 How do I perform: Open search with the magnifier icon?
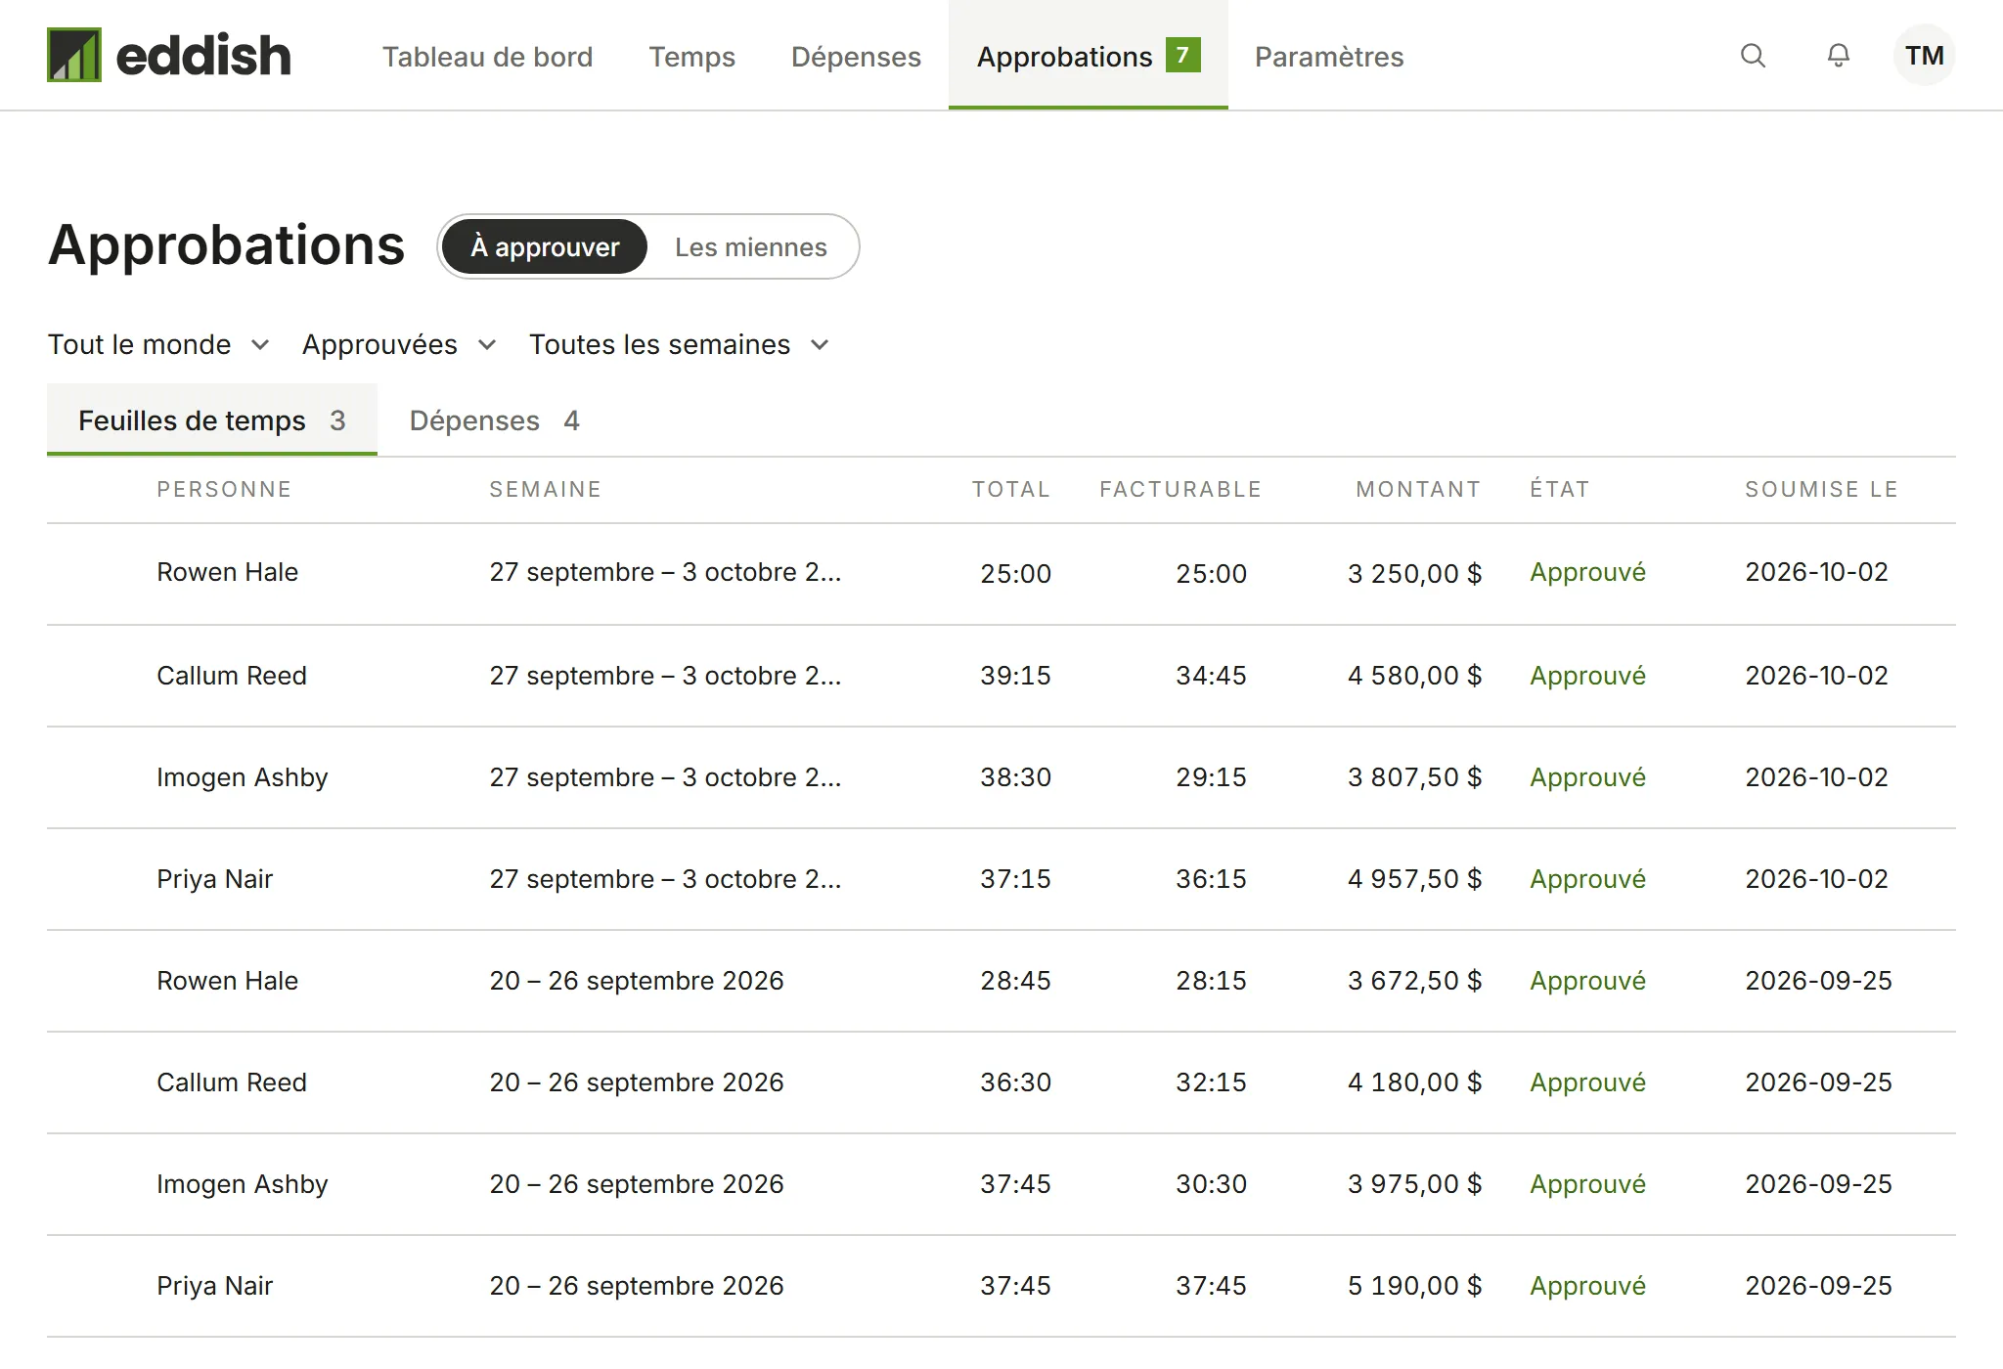[1753, 56]
